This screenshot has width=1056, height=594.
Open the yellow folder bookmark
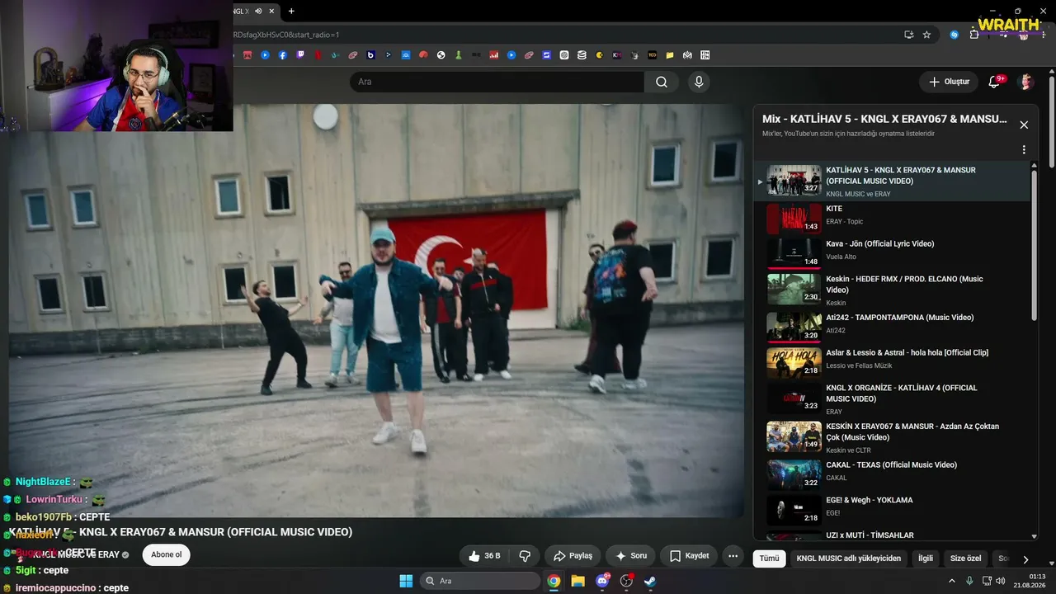pos(670,55)
